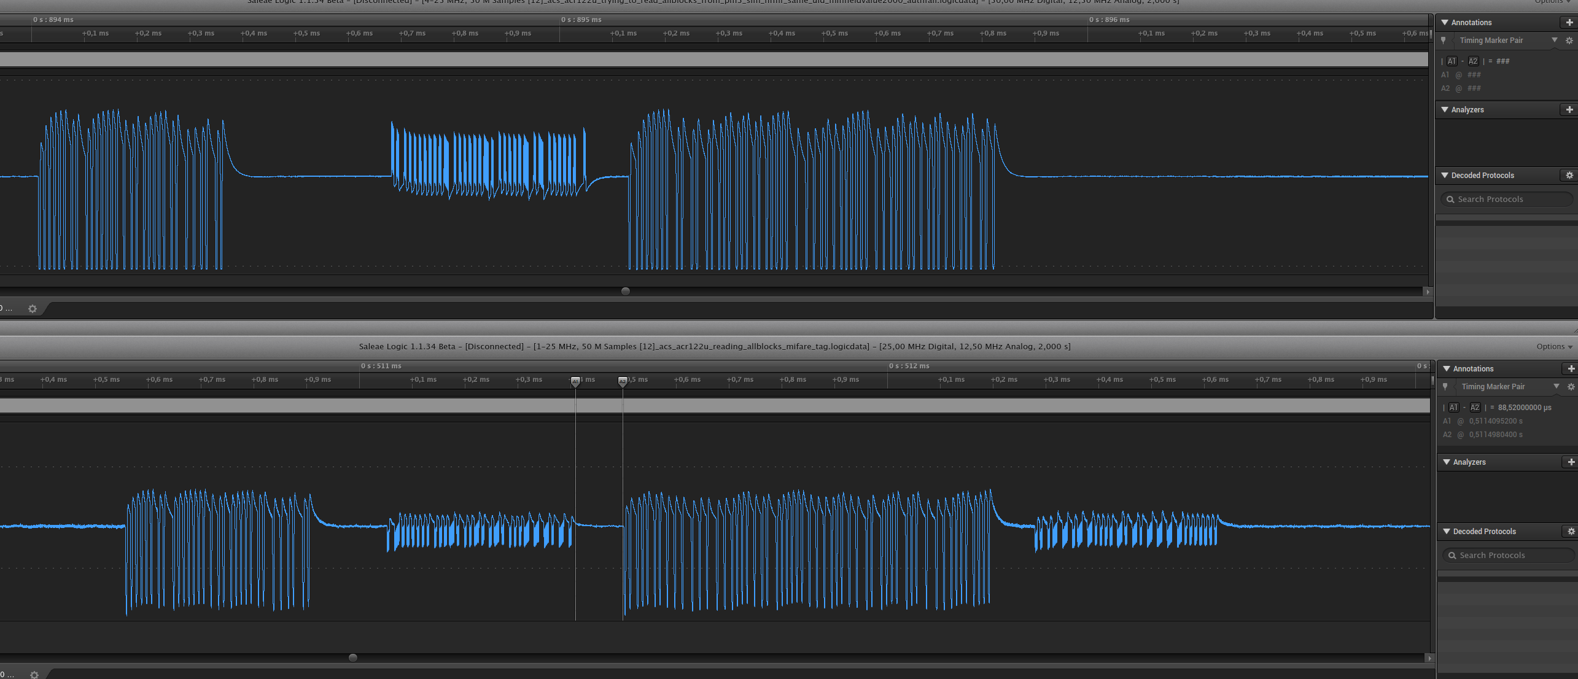Collapse Decoded Protocols panel in bottom window
Screen dimensions: 1578x679
[1447, 532]
